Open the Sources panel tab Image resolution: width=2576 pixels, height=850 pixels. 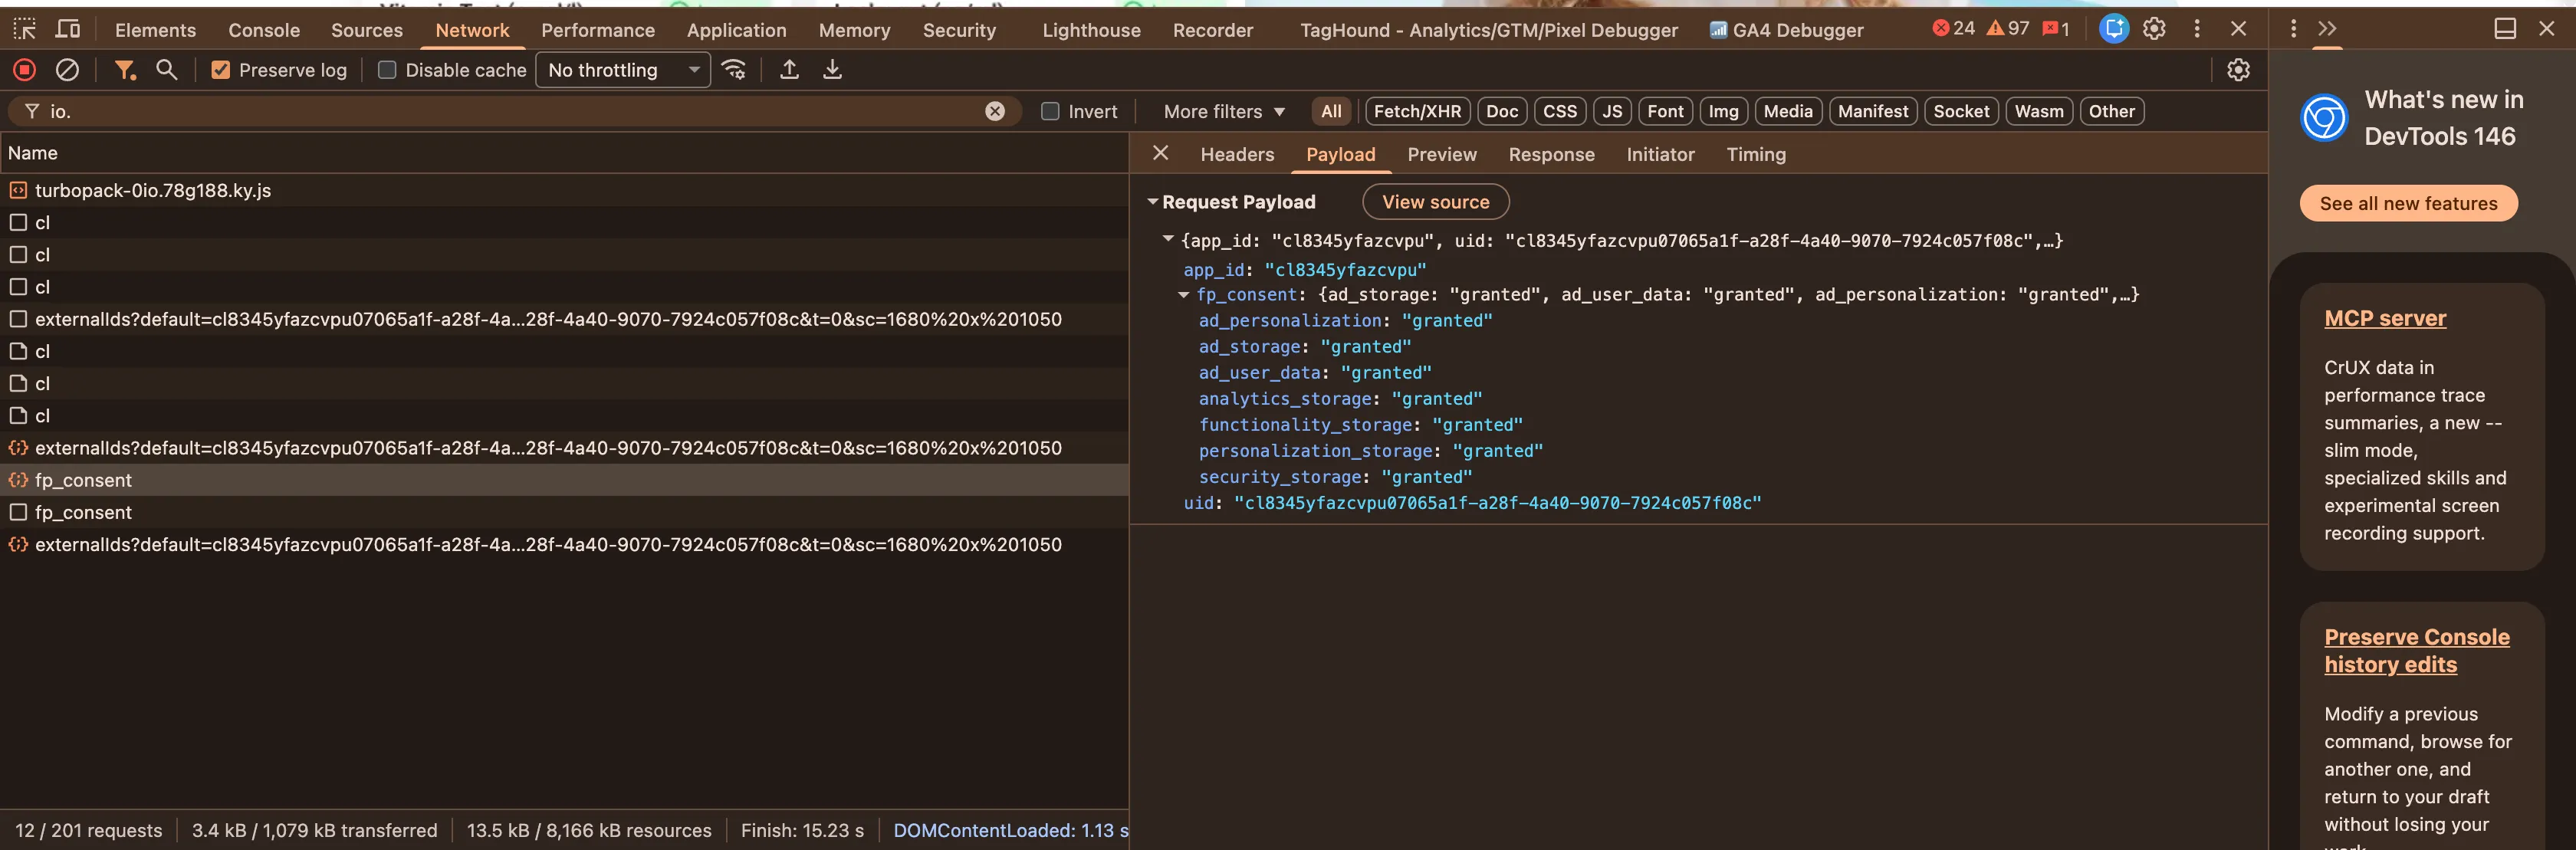(367, 30)
